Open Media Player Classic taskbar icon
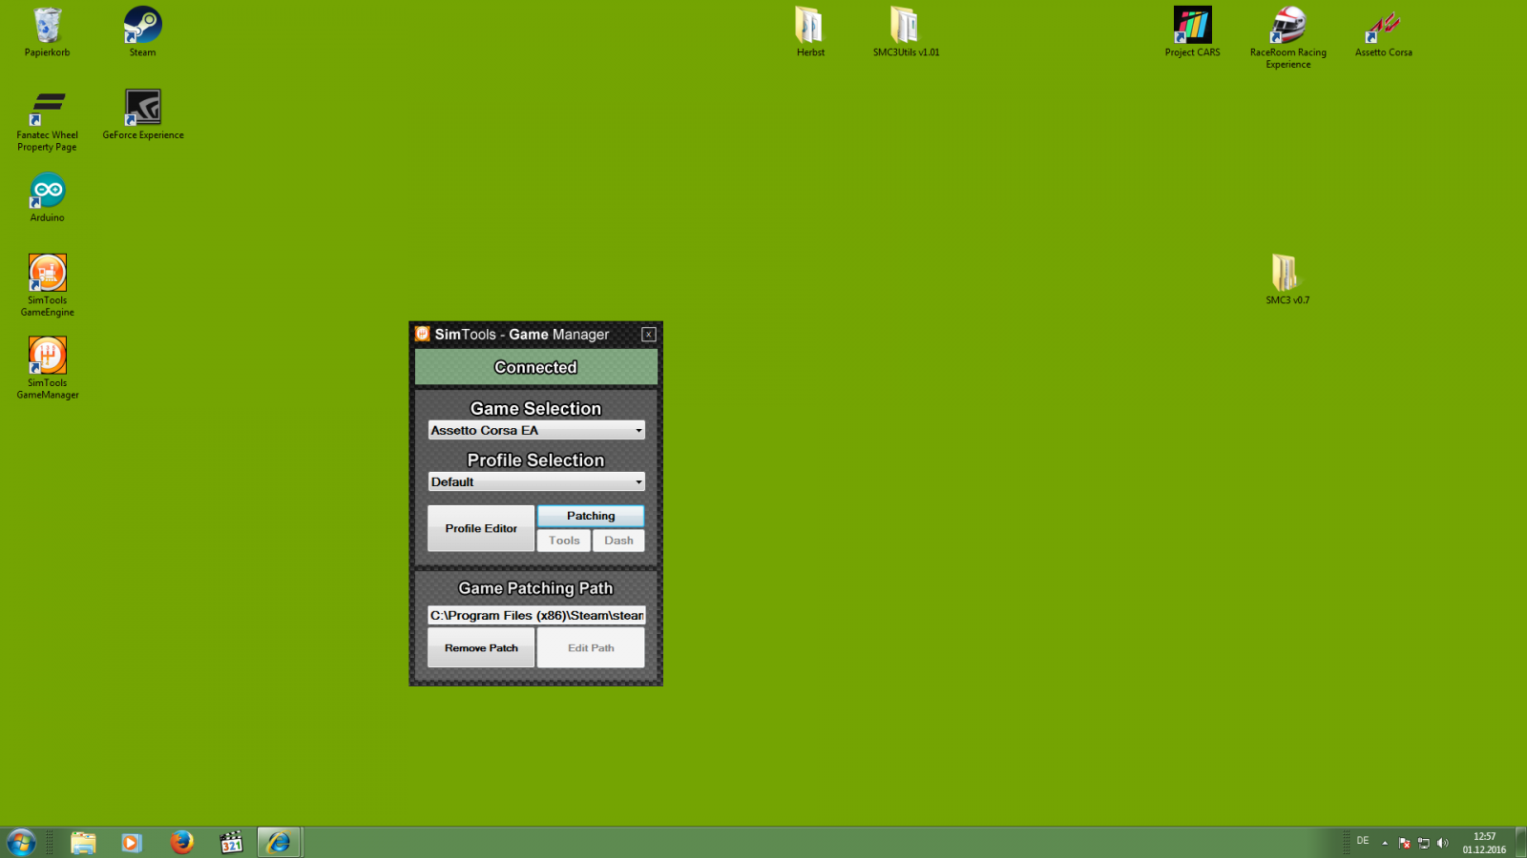 click(x=231, y=843)
